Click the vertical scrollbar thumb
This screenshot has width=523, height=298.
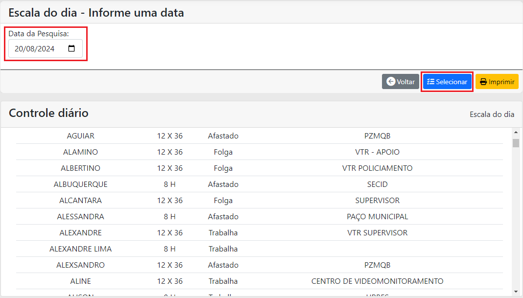coord(516,143)
